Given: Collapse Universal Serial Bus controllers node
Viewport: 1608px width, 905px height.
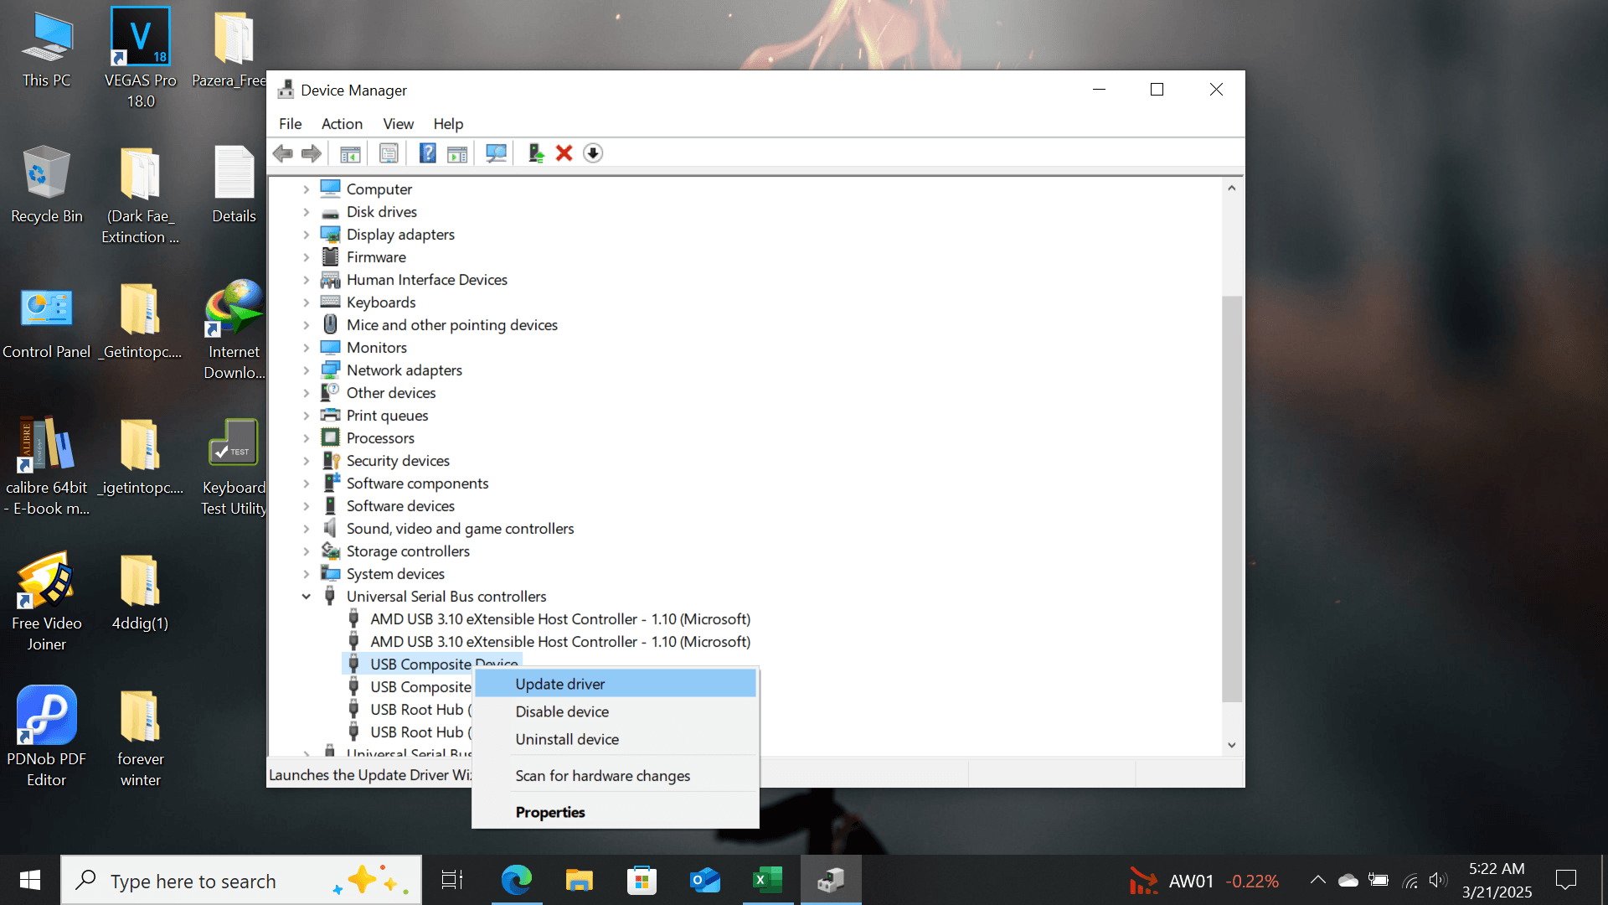Looking at the screenshot, I should tap(307, 597).
